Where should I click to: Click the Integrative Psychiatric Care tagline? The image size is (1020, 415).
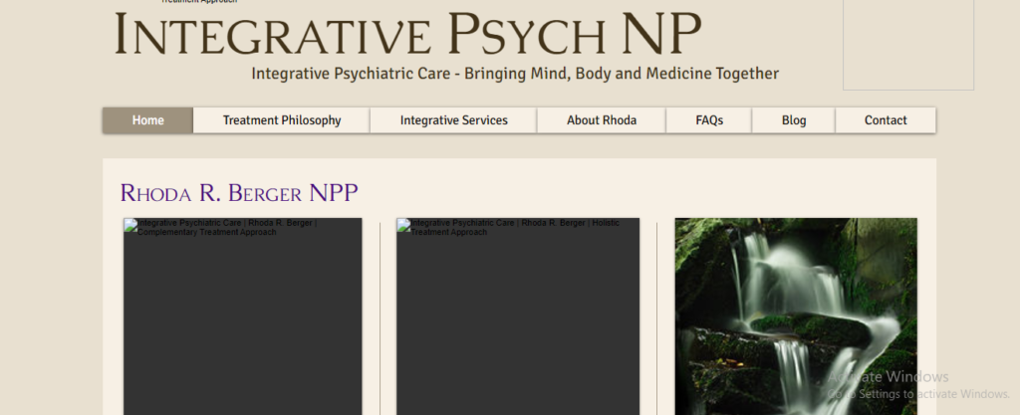[515, 74]
